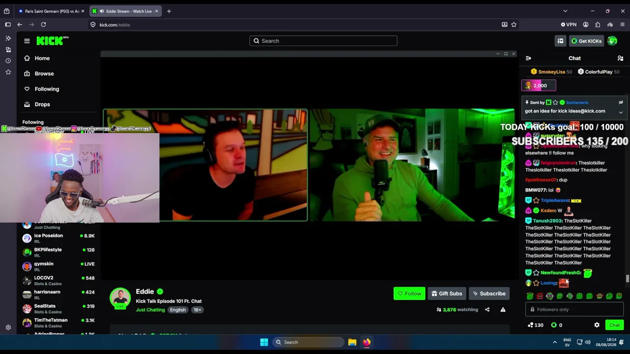
Task: Open the Kick hamburger sidebar menu
Action: coord(27,41)
